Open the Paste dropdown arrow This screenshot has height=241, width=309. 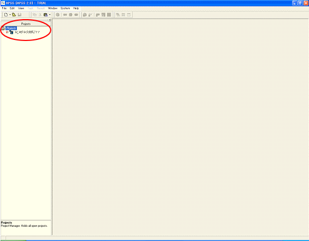tap(50, 15)
